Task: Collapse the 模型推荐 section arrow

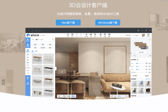Action: tap(150, 79)
